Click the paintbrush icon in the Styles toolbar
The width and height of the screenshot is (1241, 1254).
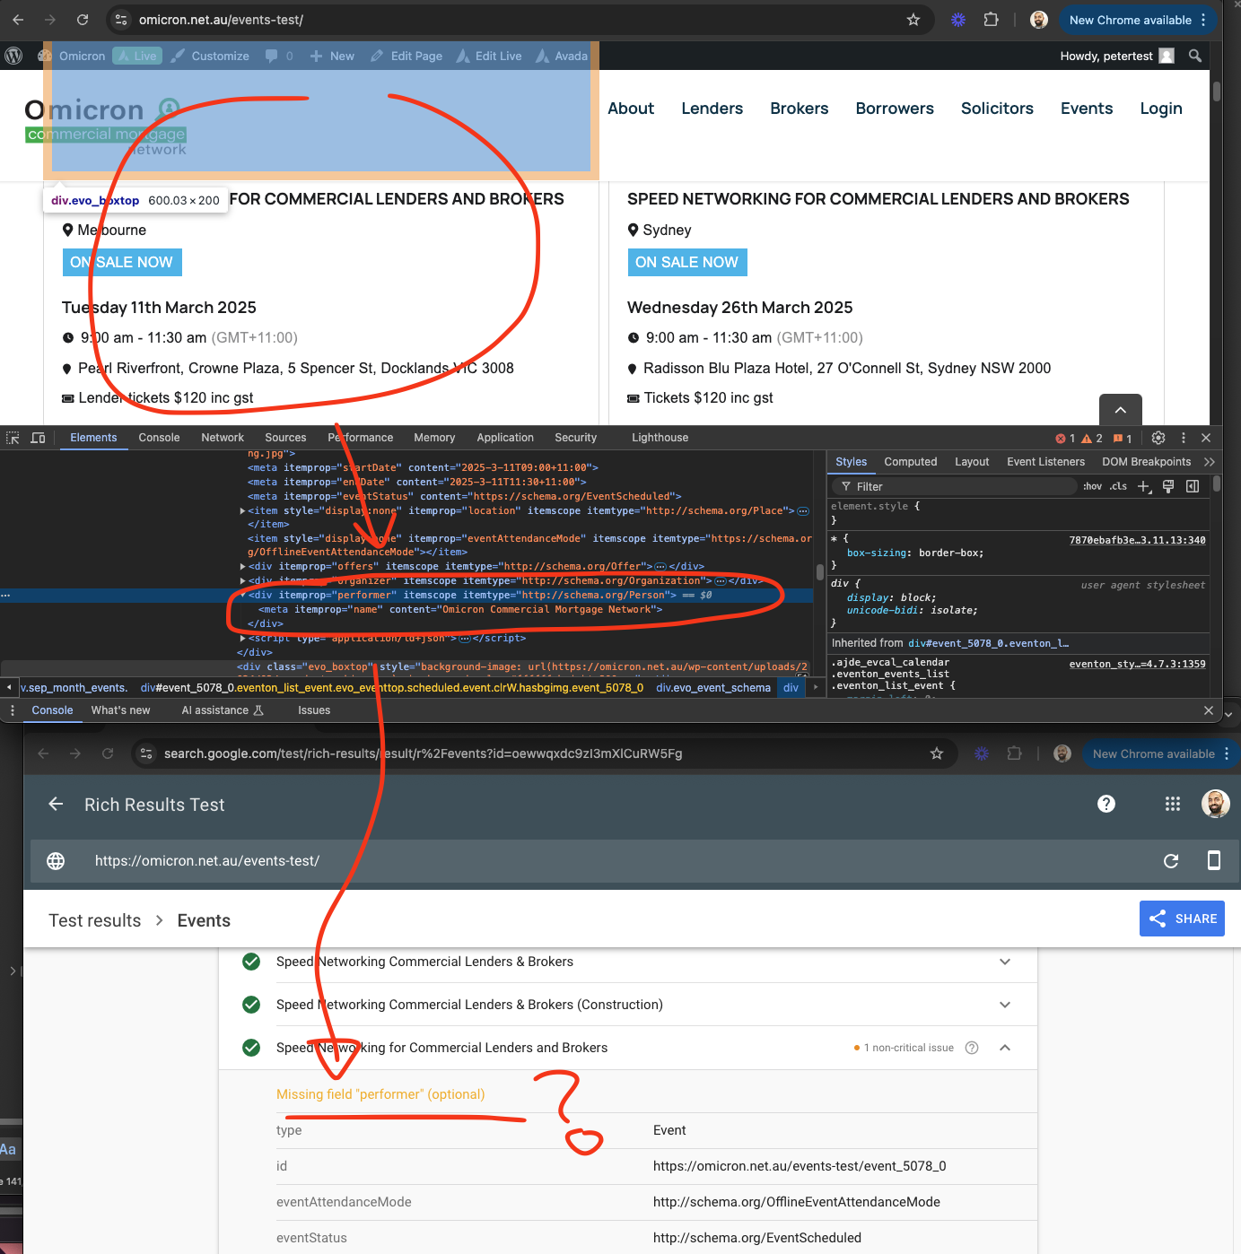tap(1168, 486)
